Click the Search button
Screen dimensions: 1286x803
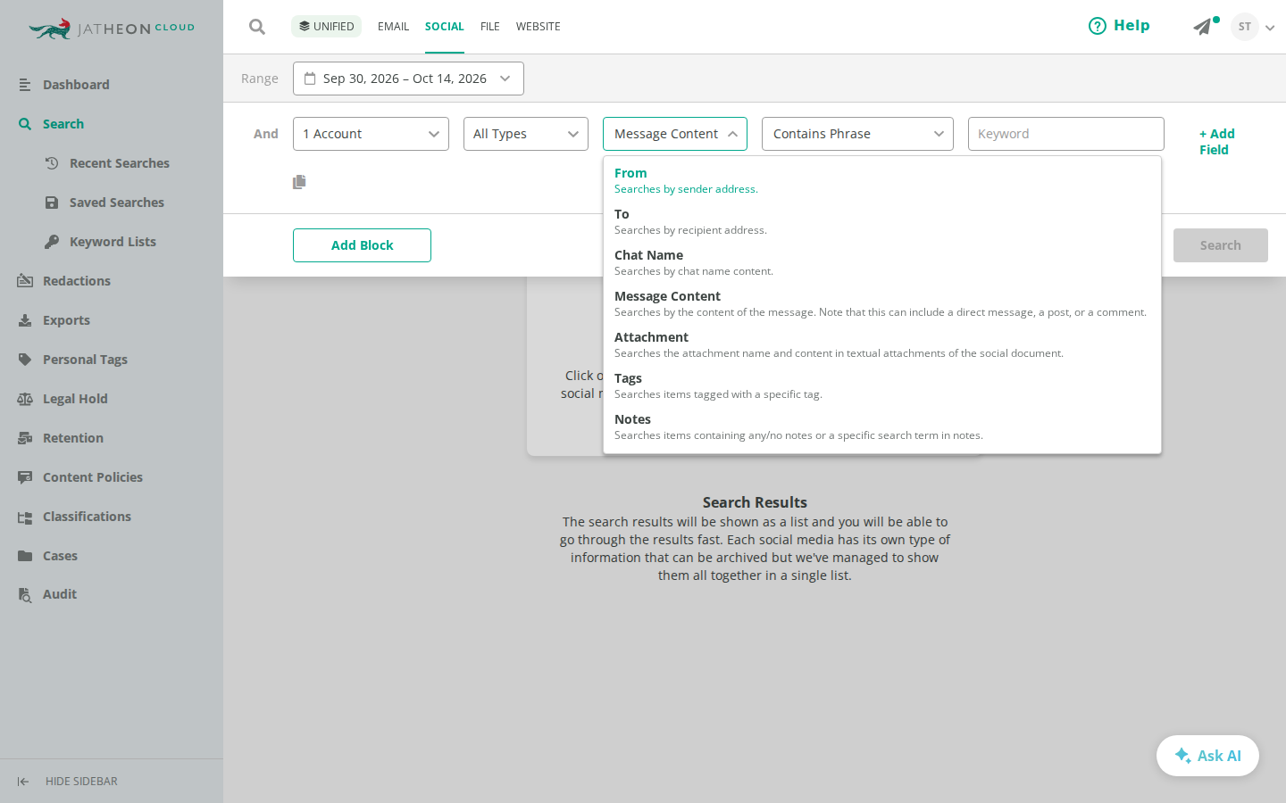1221,245
